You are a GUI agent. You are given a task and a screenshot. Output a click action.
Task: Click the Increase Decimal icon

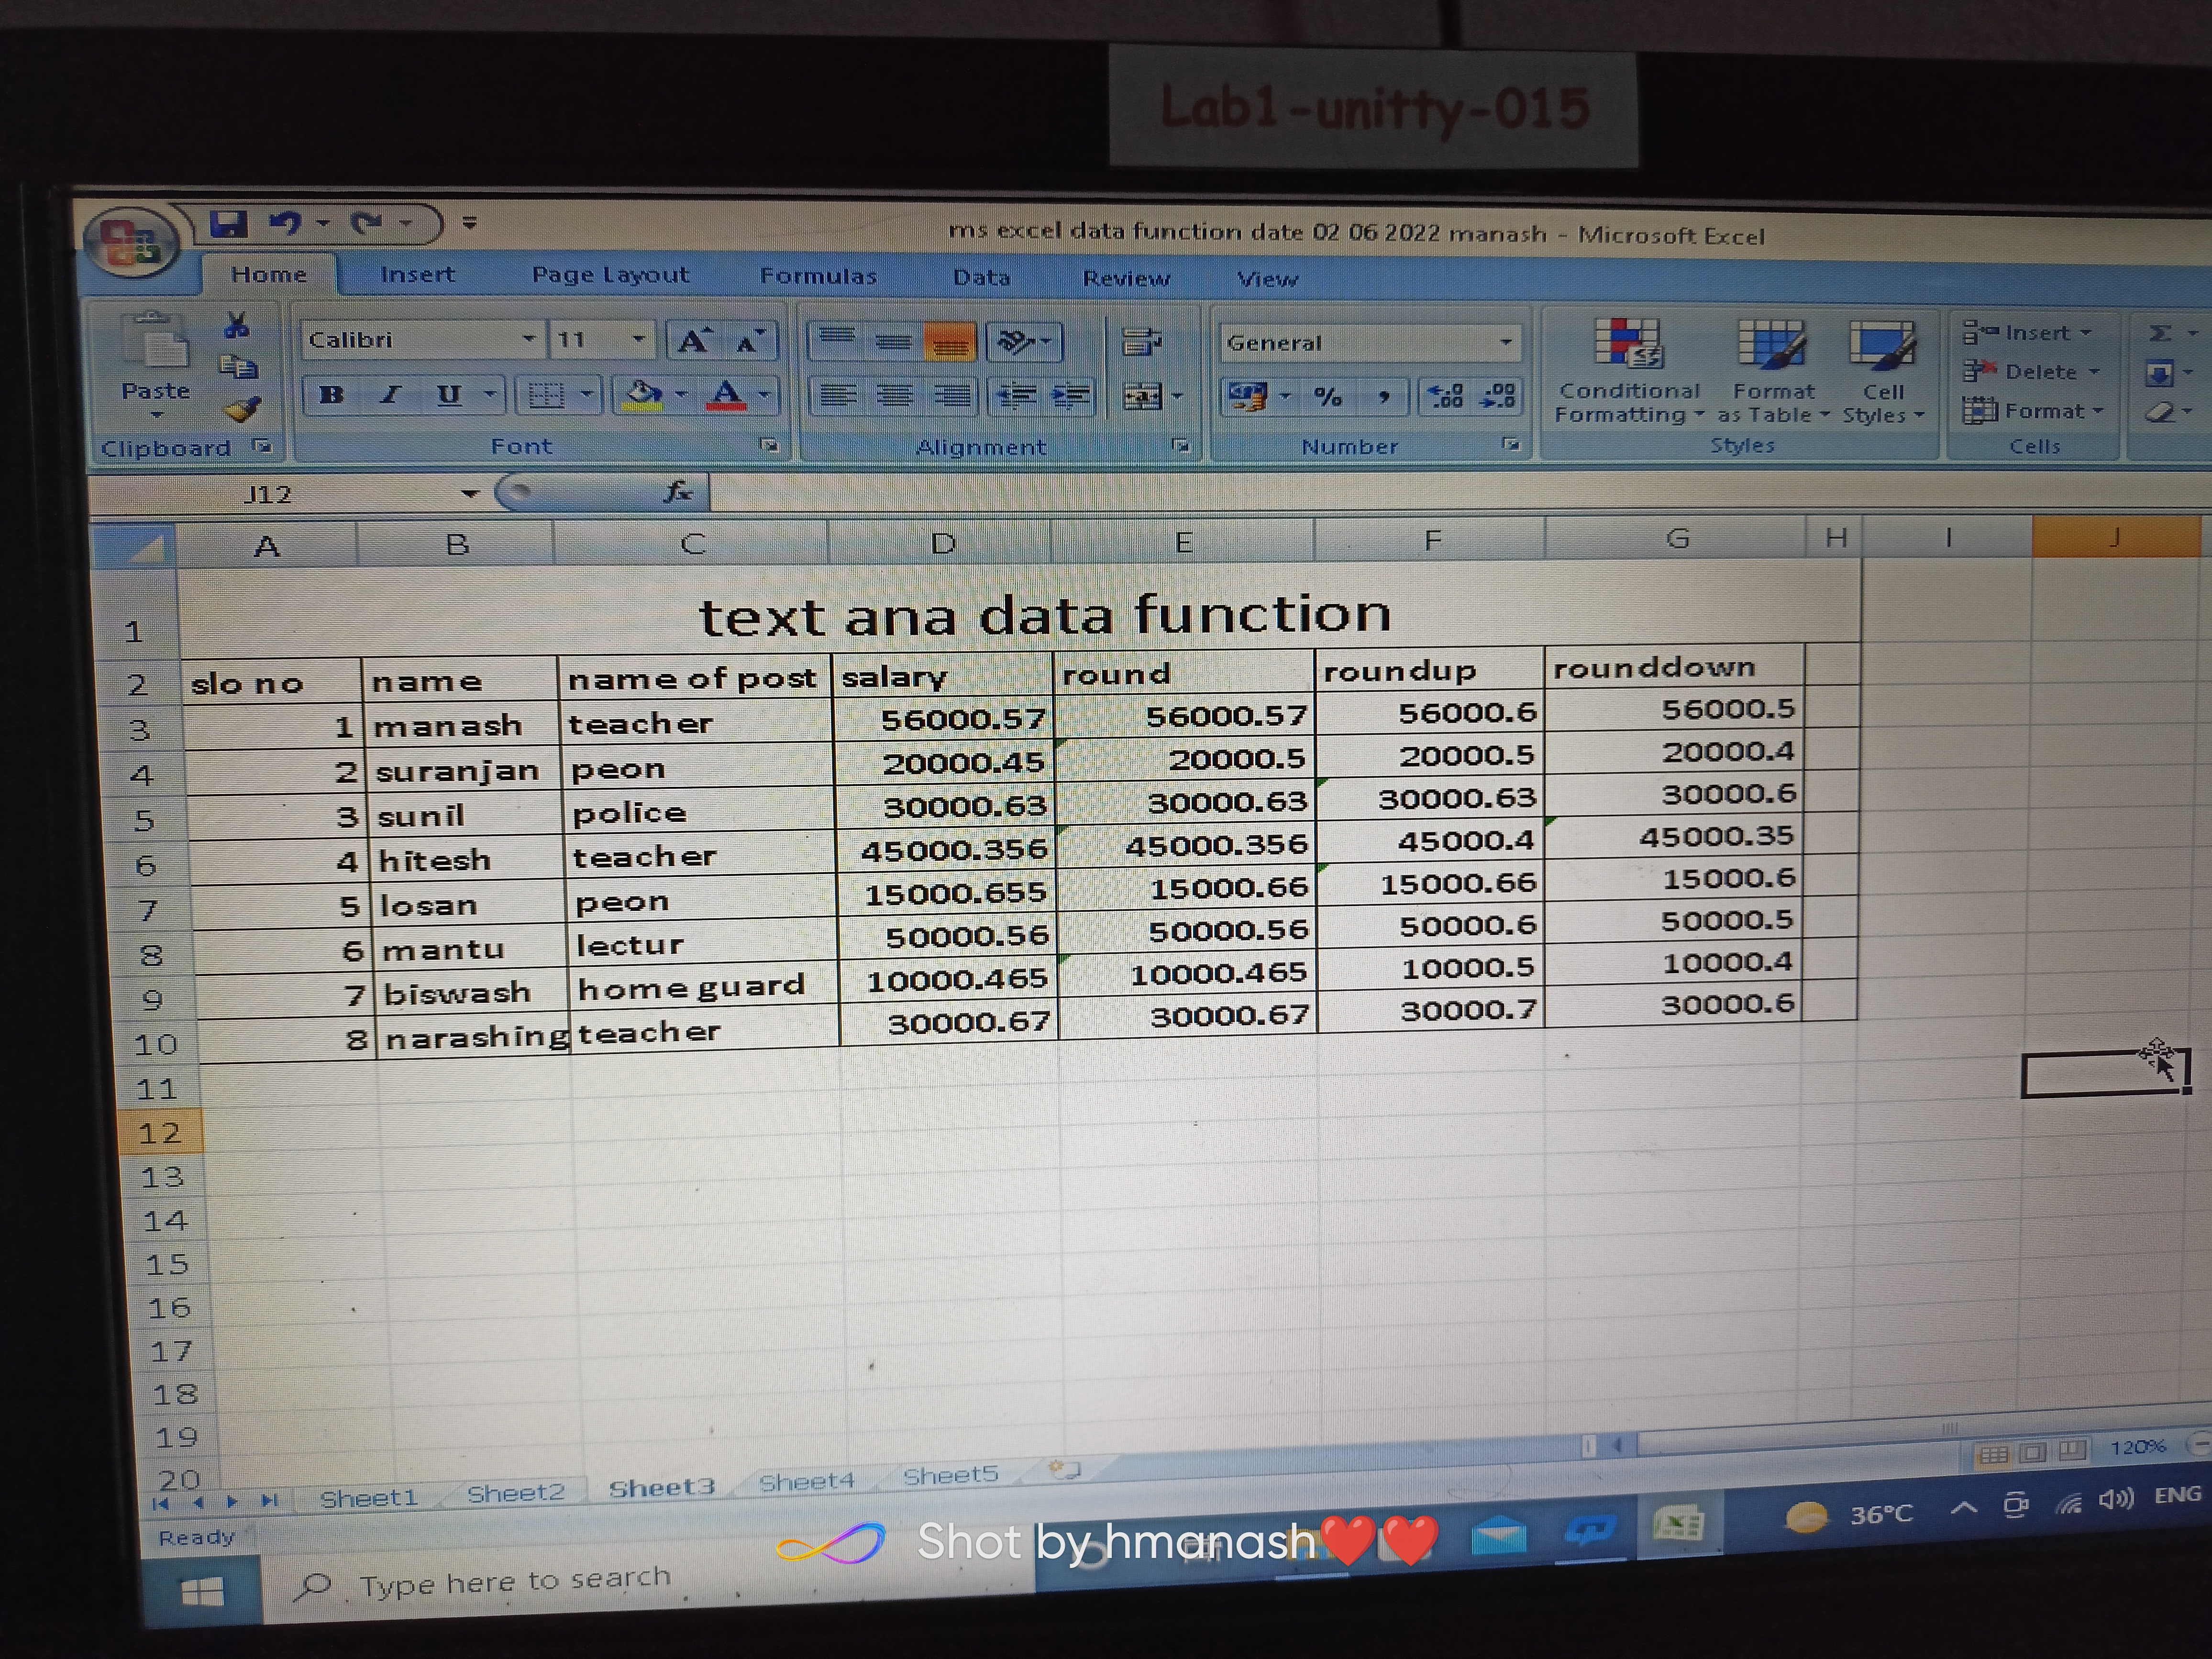pos(1446,397)
